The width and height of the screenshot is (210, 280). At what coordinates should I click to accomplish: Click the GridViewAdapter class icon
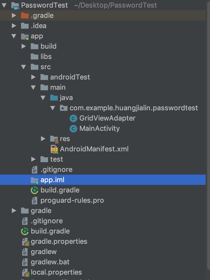pyautogui.click(x=73, y=118)
